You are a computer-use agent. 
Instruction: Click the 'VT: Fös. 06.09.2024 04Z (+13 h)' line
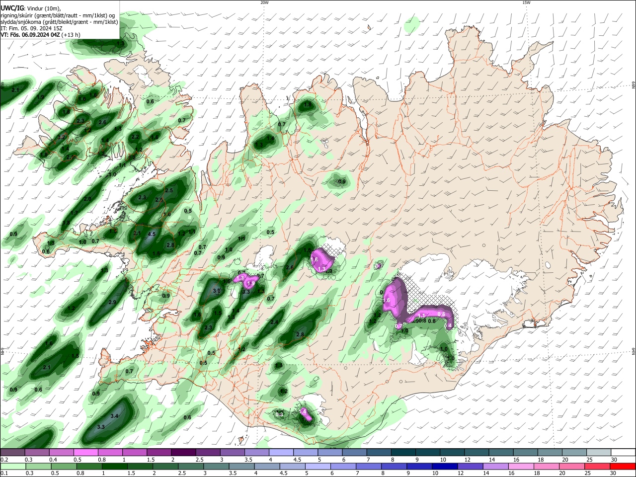point(40,35)
